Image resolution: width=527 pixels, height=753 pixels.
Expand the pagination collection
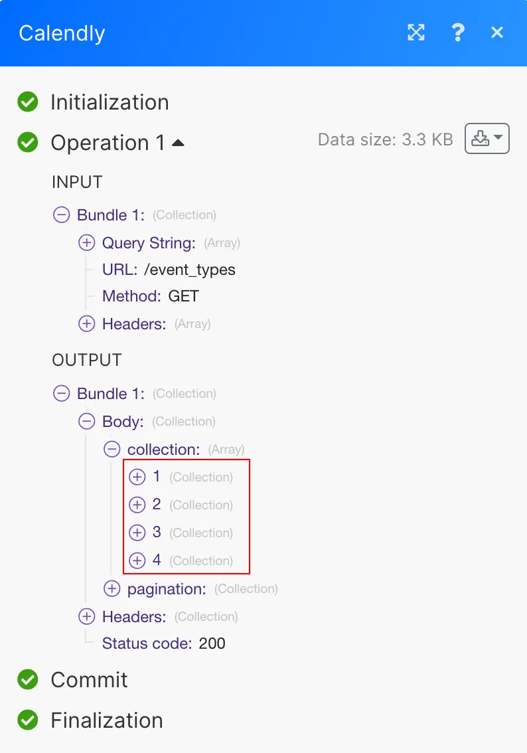(112, 589)
